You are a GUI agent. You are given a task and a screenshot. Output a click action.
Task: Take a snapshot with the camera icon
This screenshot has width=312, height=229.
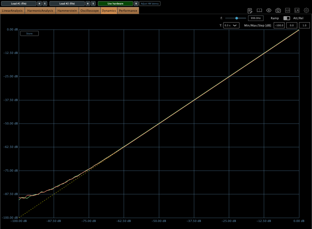pos(278,11)
